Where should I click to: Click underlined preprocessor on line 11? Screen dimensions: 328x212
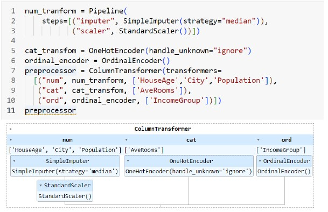pyautogui.click(x=51, y=110)
